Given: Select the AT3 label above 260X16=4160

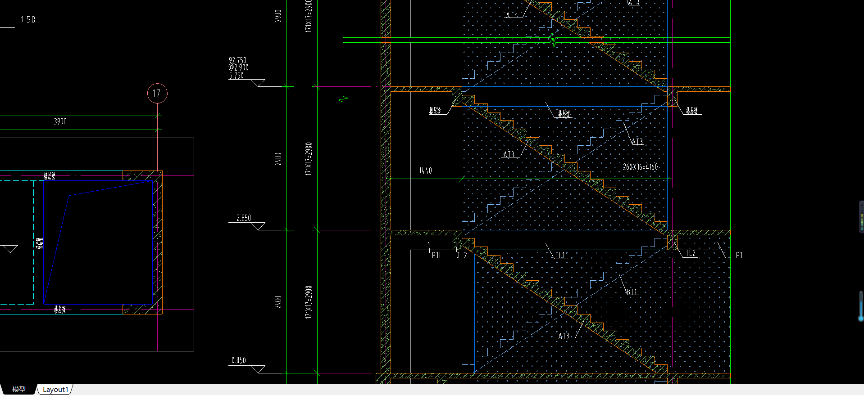Looking at the screenshot, I should tap(637, 142).
